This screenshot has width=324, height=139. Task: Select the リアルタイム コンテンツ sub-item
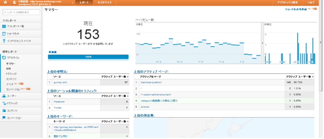[x=11, y=79]
